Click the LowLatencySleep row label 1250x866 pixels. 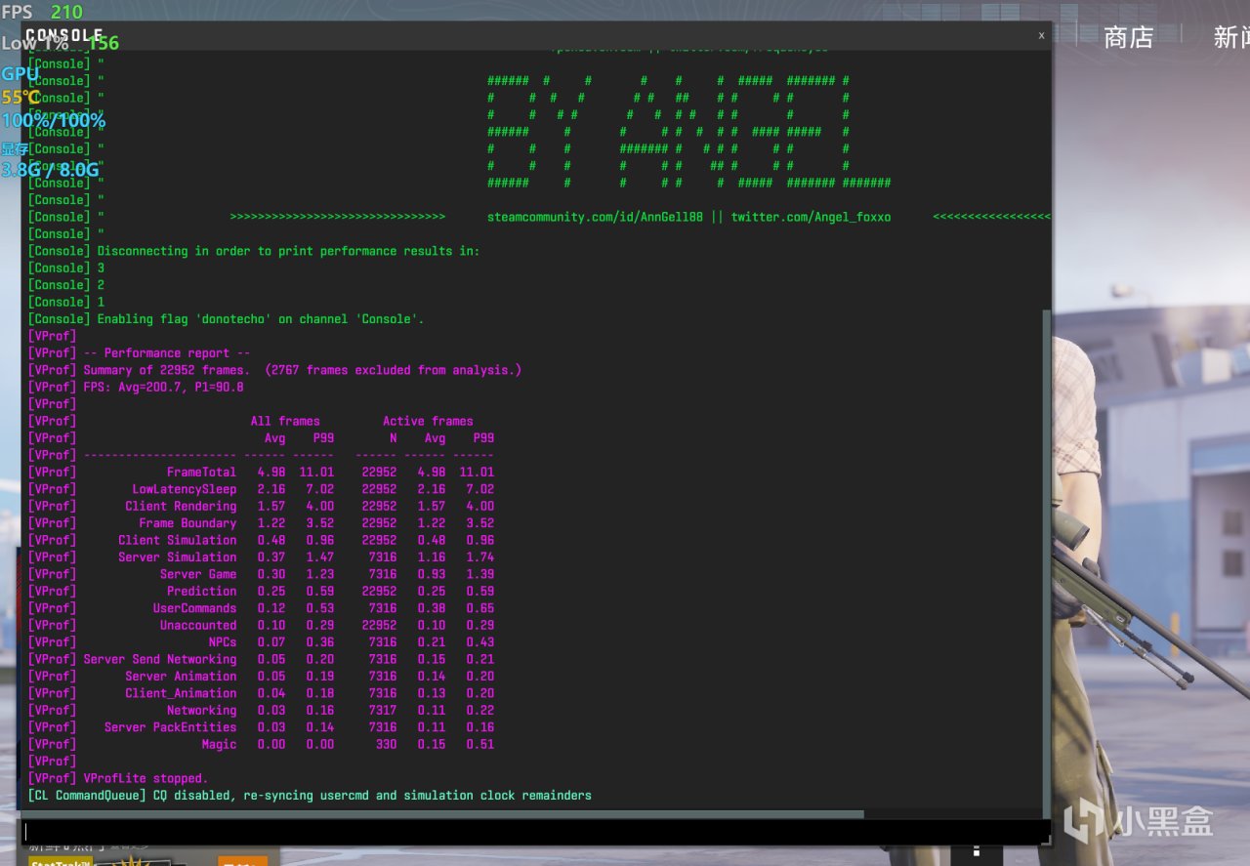click(x=185, y=489)
